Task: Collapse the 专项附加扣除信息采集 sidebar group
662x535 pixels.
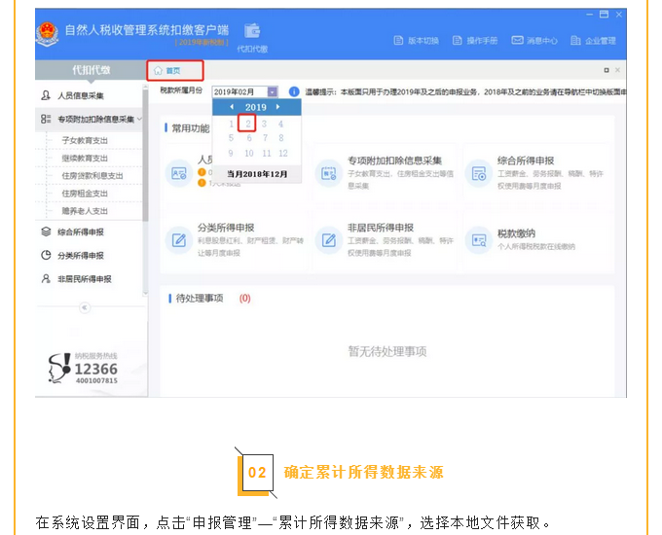Action: pos(140,120)
